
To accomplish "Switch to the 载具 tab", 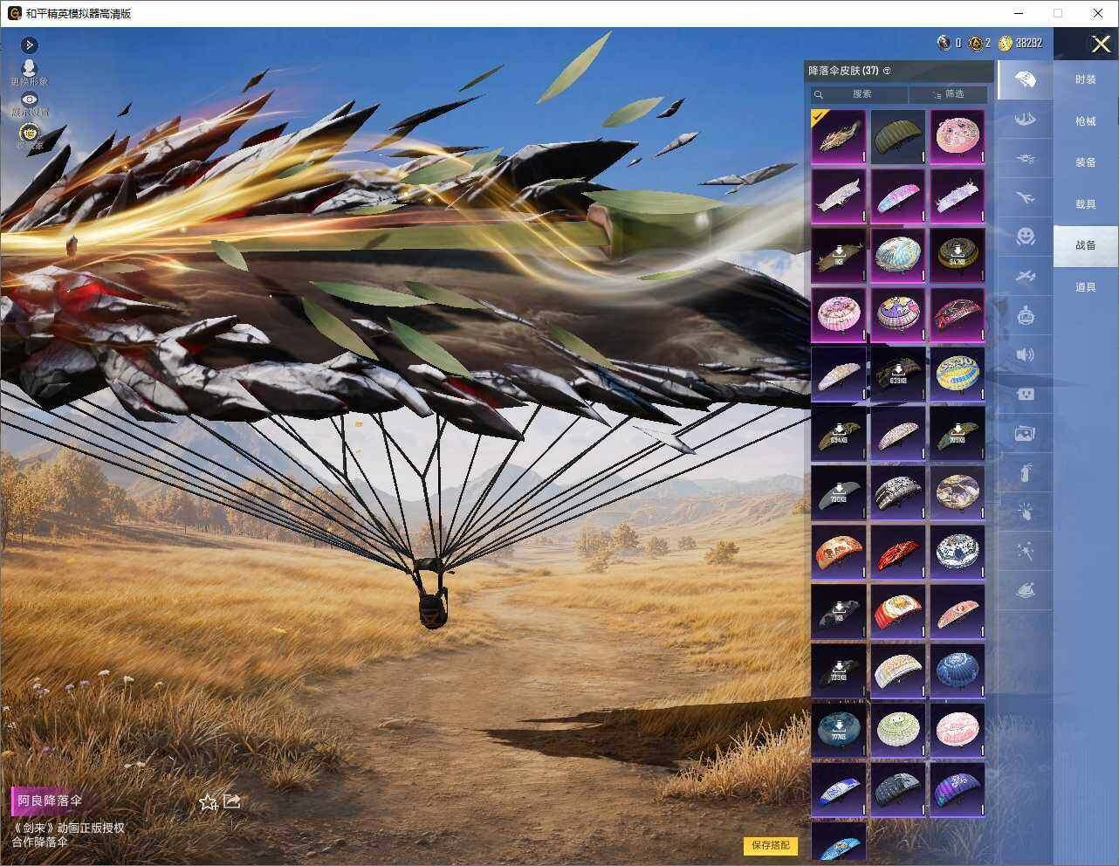I will point(1085,204).
